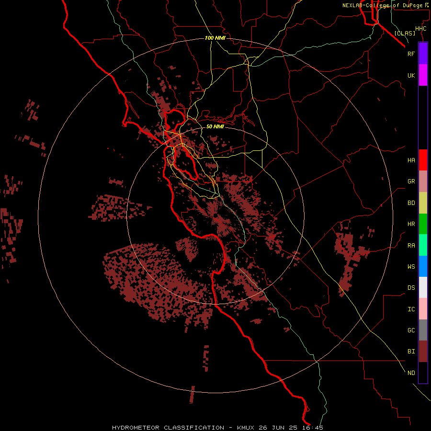The image size is (431, 431).
Task: Click the 16:45 timestamp
Action: pos(313,428)
